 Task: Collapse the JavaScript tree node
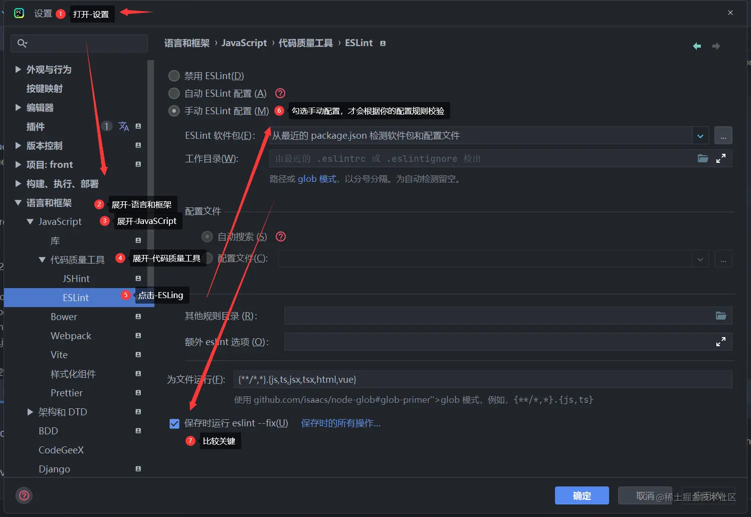pyautogui.click(x=30, y=221)
